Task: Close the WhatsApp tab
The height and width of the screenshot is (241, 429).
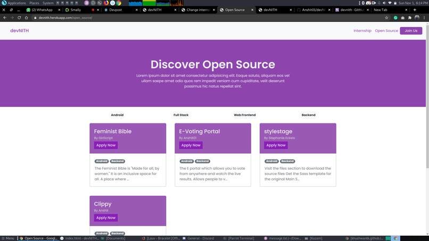Action: (x=59, y=10)
